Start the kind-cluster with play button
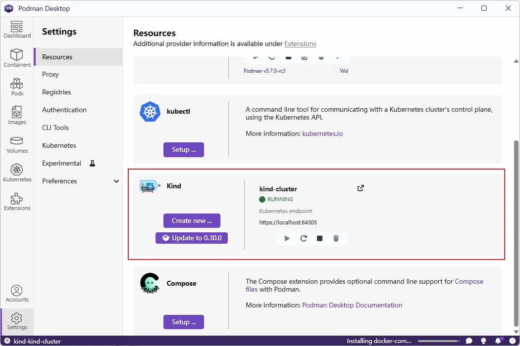520x346 pixels. 287,238
